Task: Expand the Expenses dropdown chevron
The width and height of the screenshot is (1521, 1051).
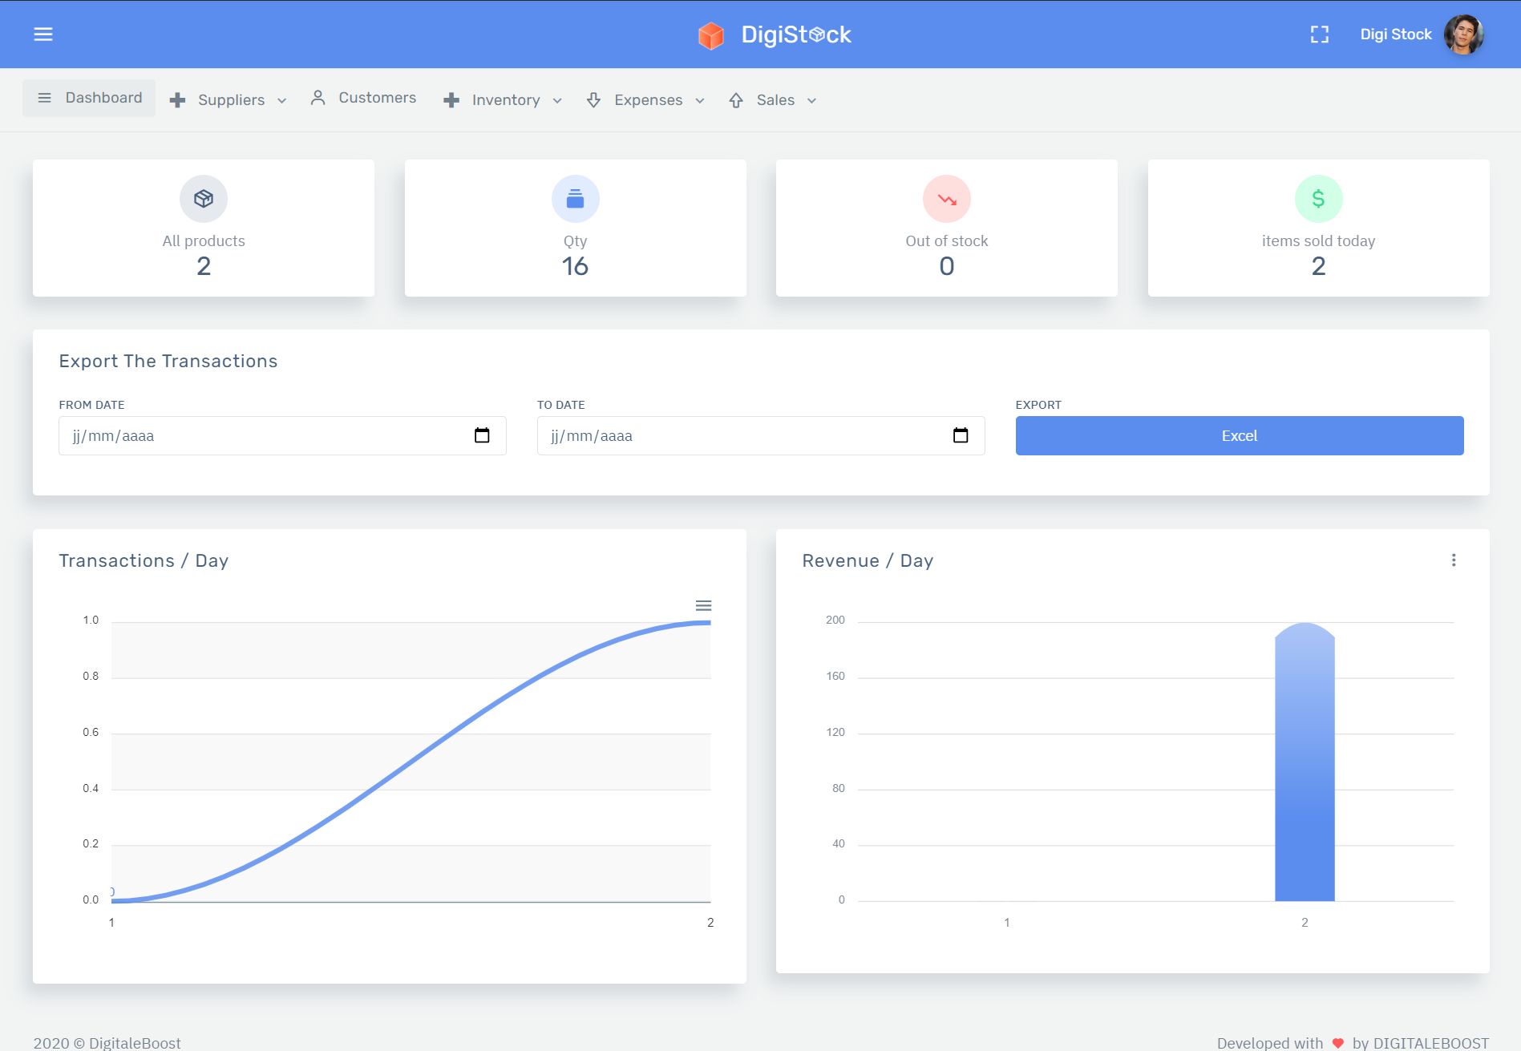Action: (x=700, y=101)
